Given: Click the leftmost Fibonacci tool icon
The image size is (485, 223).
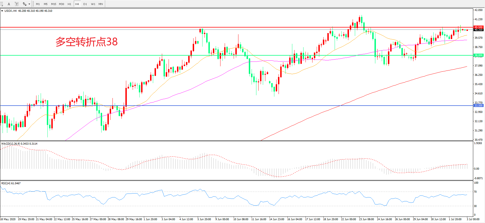Looking at the screenshot, I should 2,4.
